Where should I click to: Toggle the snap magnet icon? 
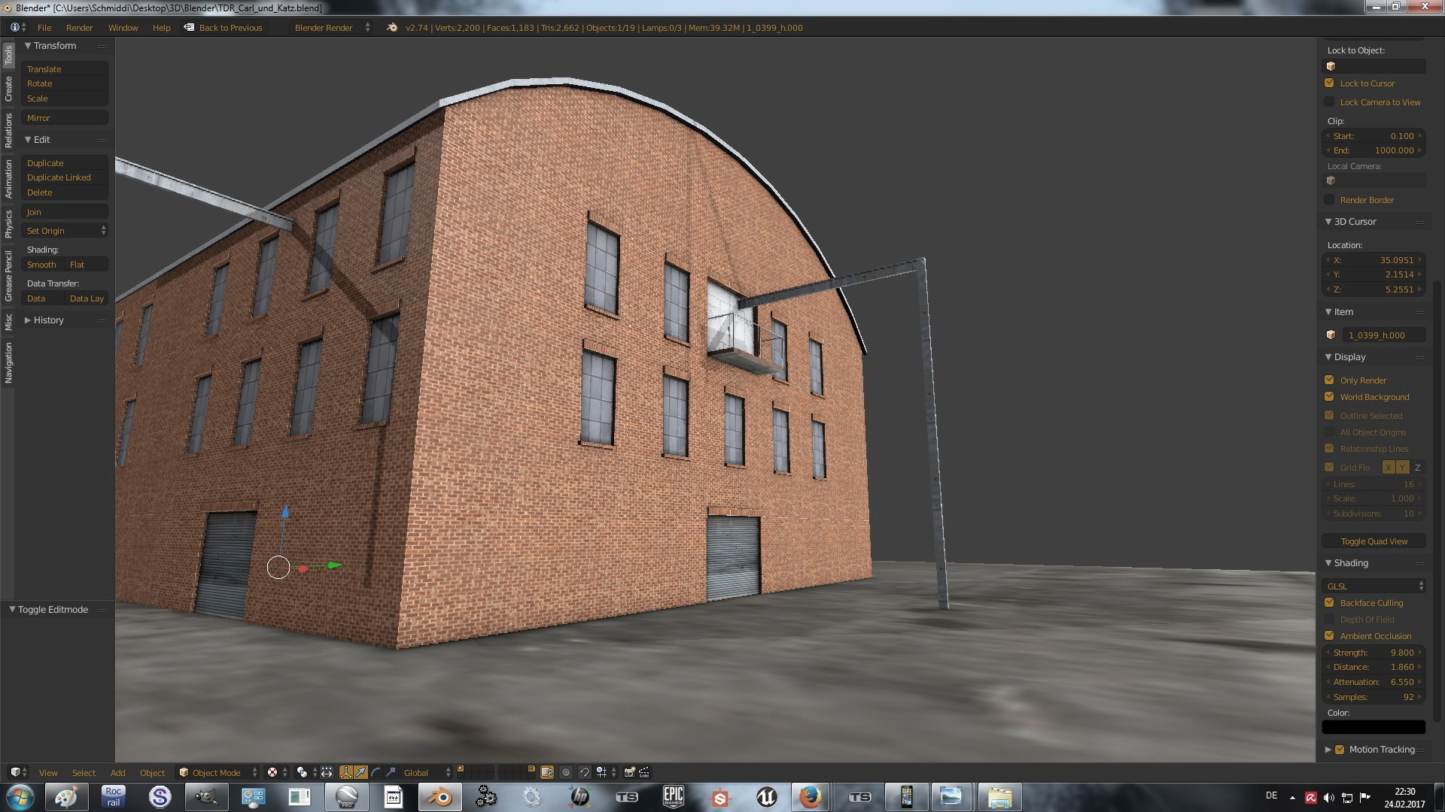(x=584, y=772)
